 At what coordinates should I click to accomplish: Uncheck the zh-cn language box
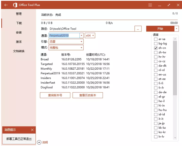(156, 48)
